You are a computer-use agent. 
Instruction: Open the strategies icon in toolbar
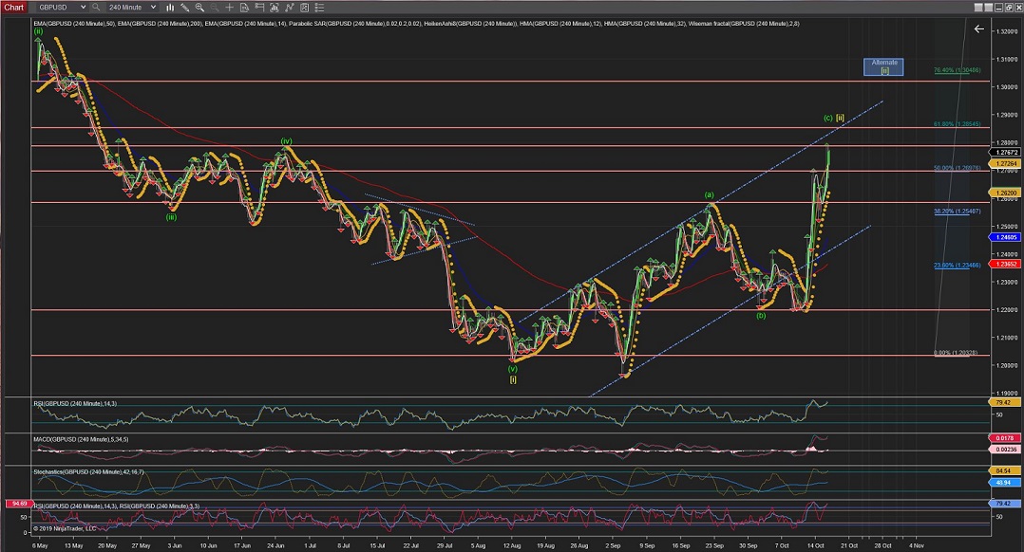tap(304, 8)
